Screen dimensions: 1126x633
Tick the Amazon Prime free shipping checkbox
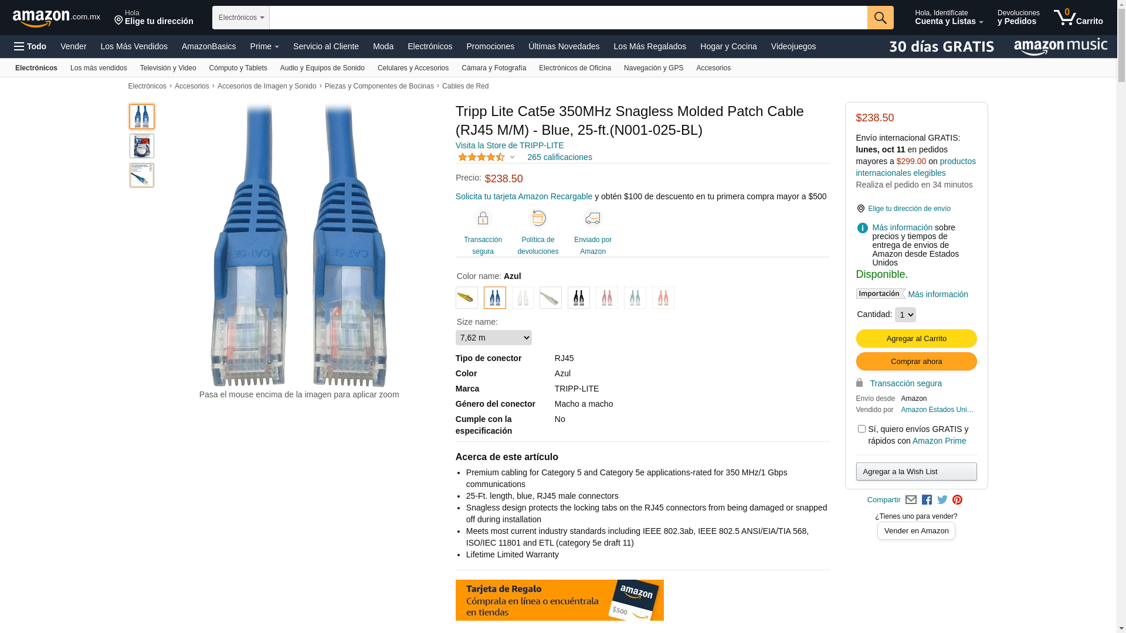(x=862, y=429)
